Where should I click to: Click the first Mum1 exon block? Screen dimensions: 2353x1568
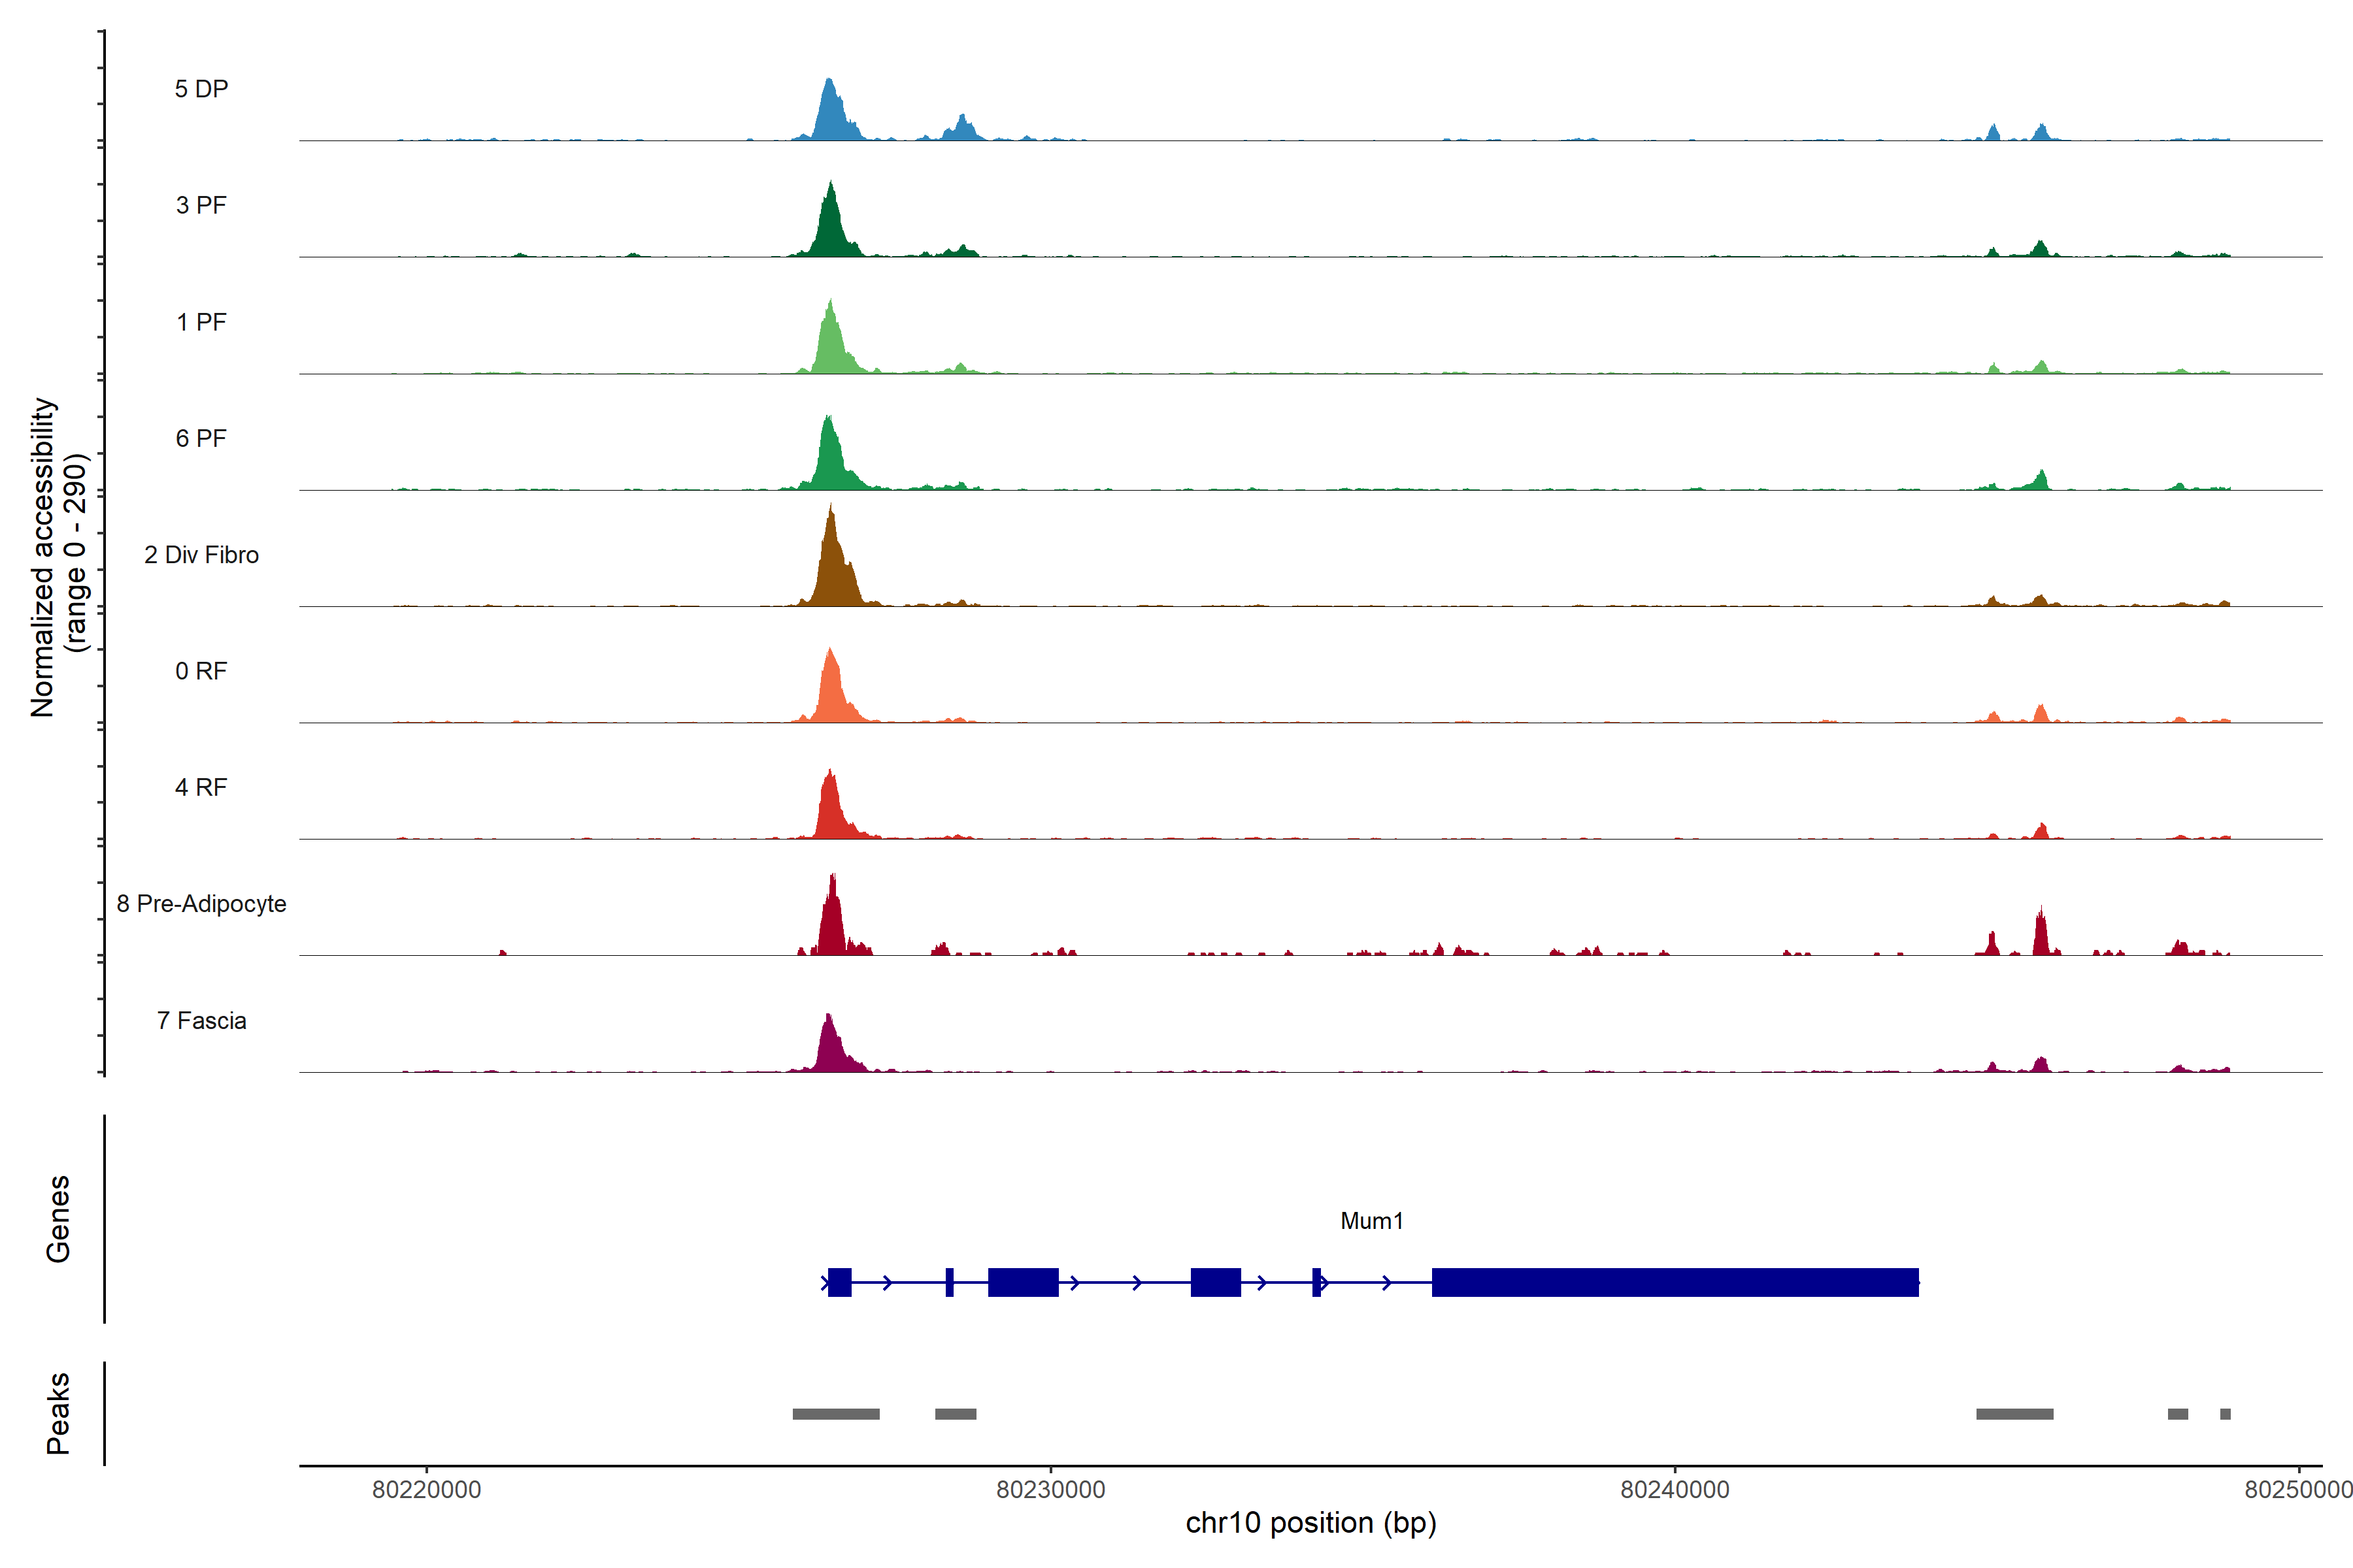(x=839, y=1282)
